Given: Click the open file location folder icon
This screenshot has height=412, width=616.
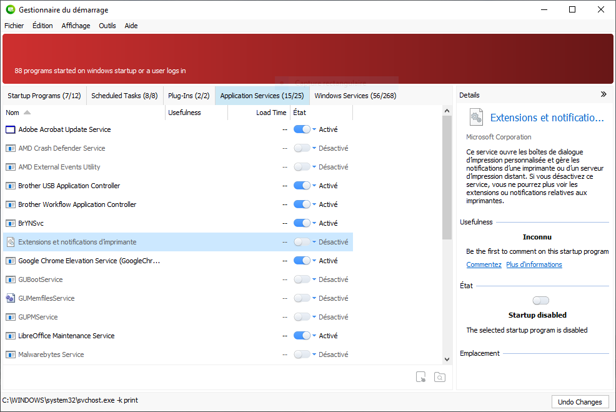Looking at the screenshot, I should (440, 377).
